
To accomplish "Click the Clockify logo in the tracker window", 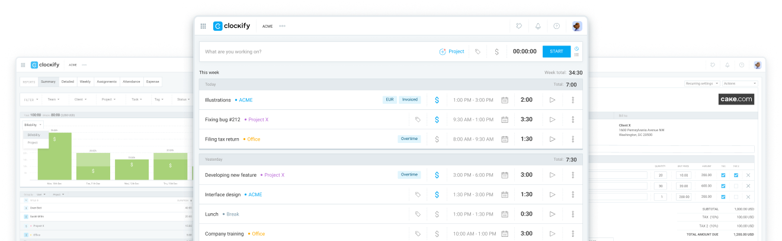I will click(232, 26).
